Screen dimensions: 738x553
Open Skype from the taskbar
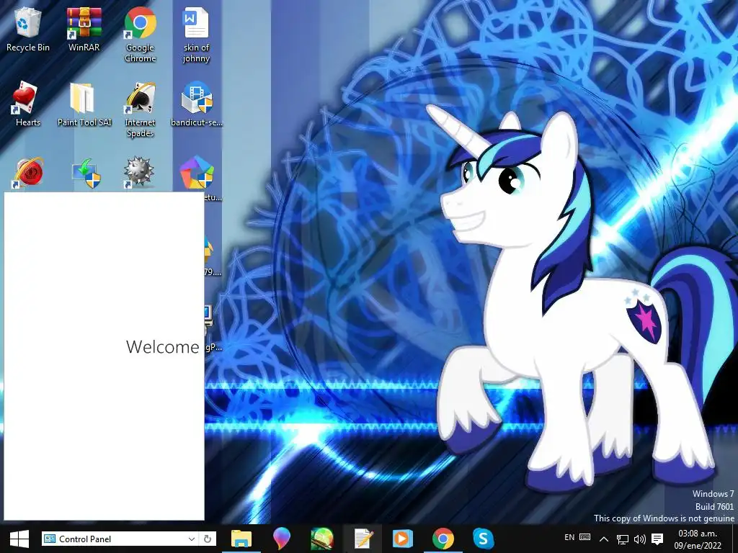point(483,539)
